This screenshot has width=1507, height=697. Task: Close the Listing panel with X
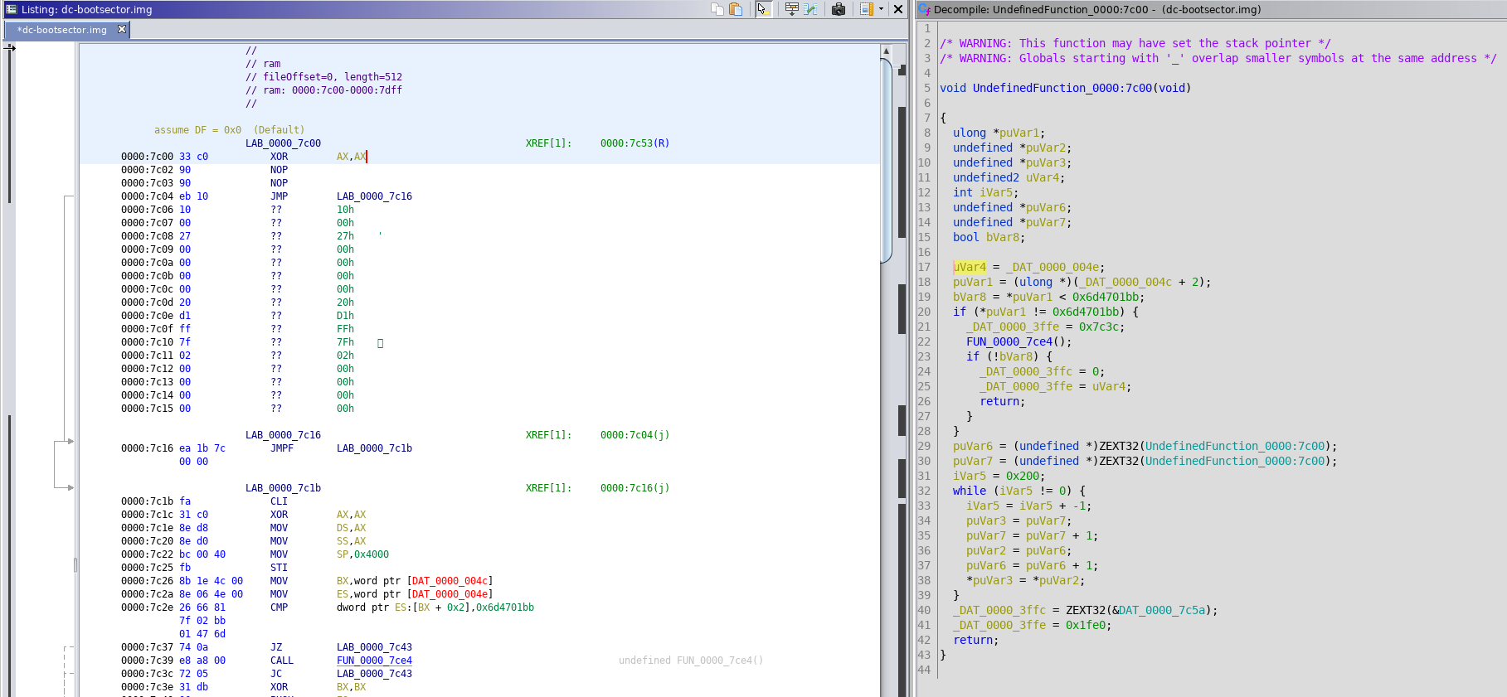897,9
